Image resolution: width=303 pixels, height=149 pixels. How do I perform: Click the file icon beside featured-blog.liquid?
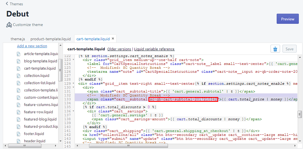(x=18, y=119)
